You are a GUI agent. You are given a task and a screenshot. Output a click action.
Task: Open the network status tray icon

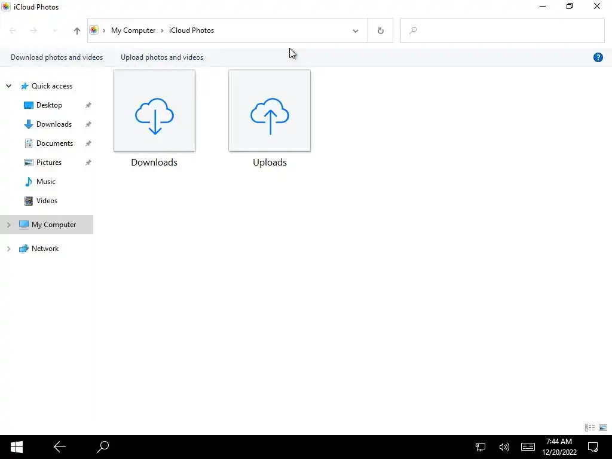coord(481,447)
